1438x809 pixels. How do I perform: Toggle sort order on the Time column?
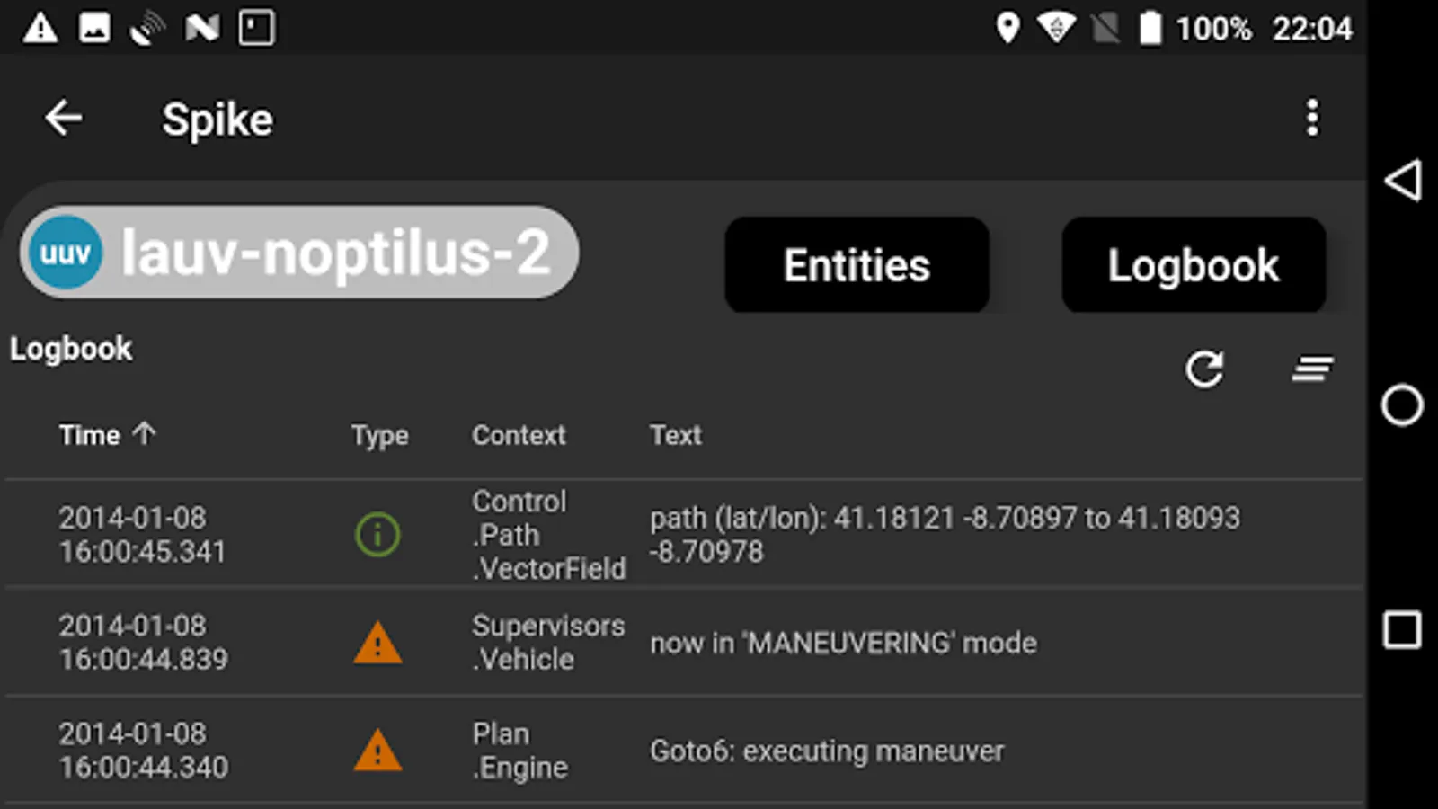[x=107, y=435]
